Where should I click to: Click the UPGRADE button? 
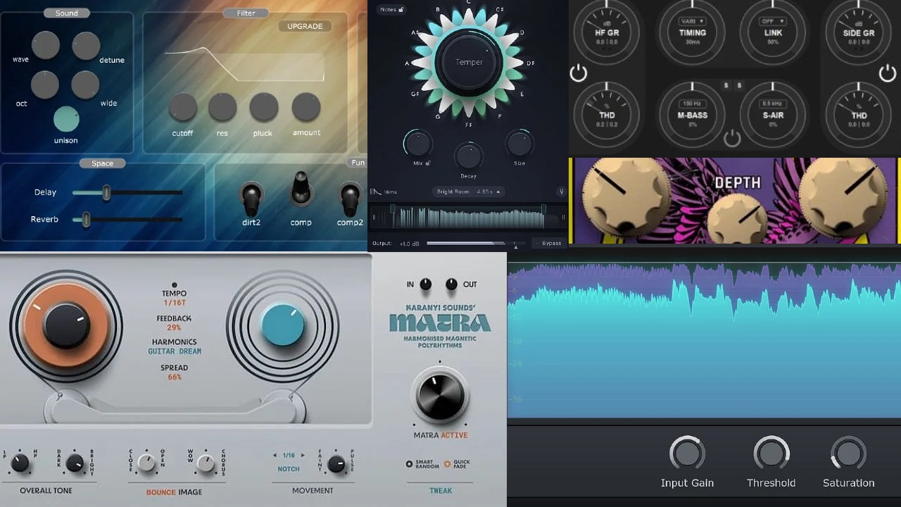point(304,26)
